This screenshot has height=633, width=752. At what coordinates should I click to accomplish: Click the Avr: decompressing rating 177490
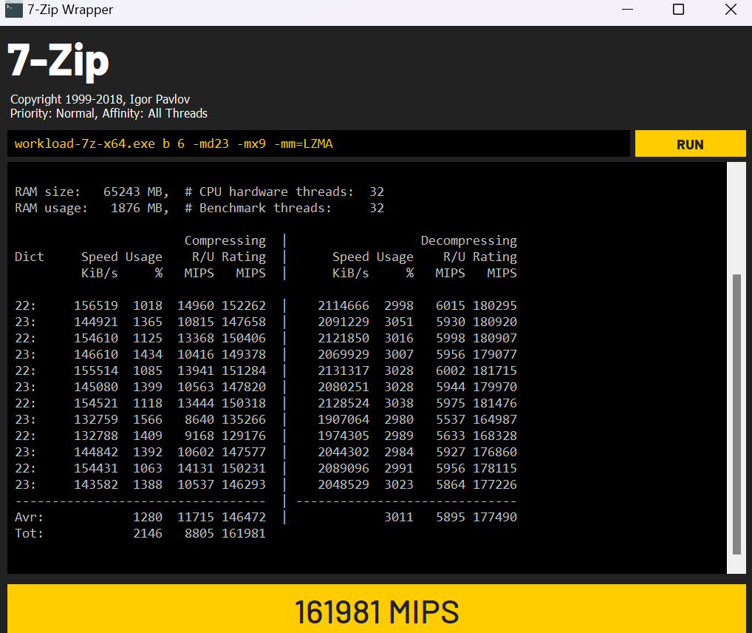click(494, 517)
